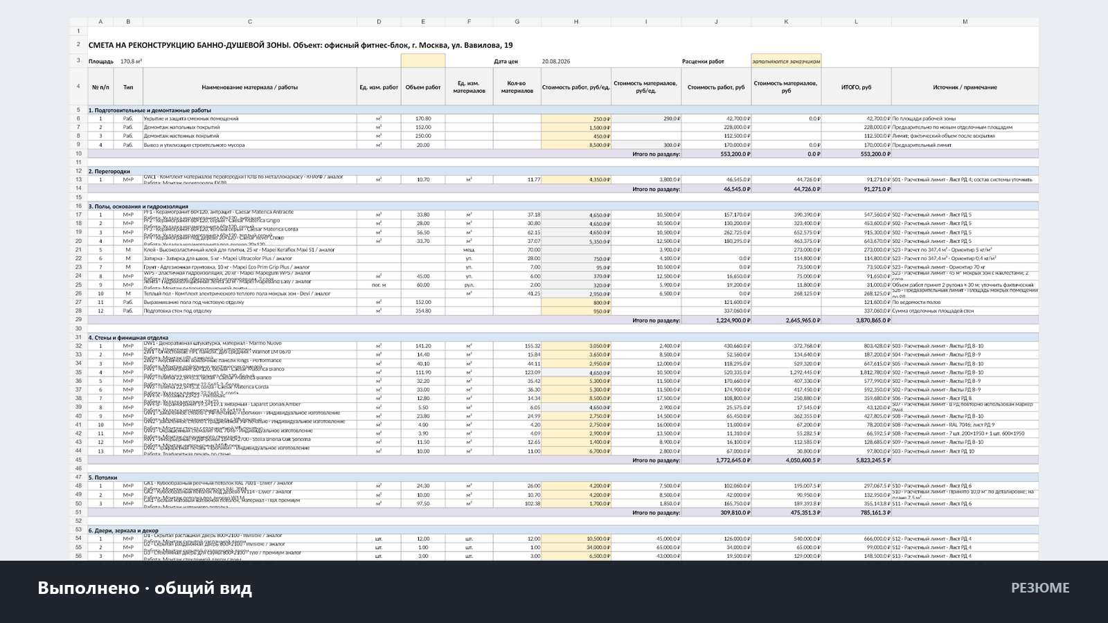Select the total cell '1,812,780.0 ₽'
The image size is (1108, 623).
856,372
